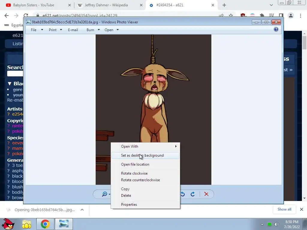The height and width of the screenshot is (230, 307).
Task: Expand the Print menu dropdown arrow
Action: coord(61,30)
